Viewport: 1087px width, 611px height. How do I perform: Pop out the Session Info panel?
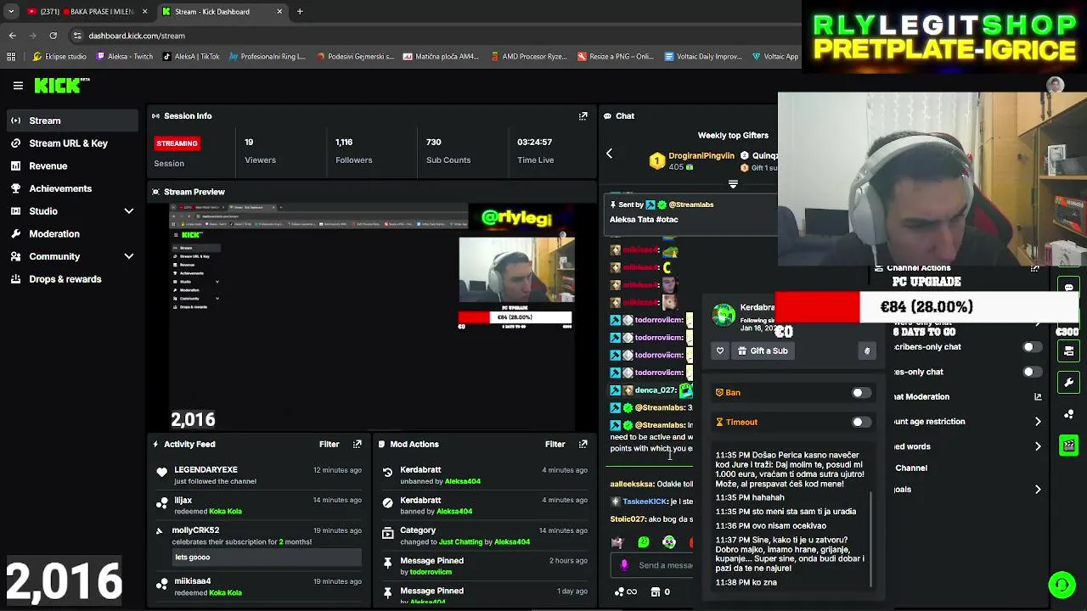click(x=583, y=115)
